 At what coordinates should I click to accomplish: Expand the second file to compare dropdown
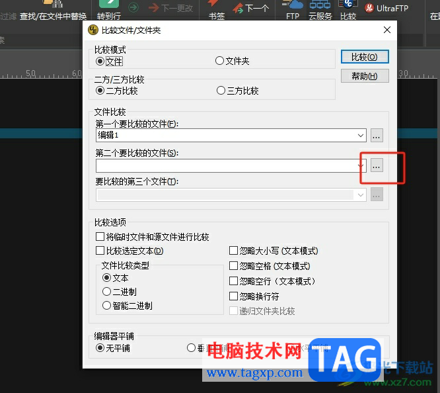(x=361, y=166)
